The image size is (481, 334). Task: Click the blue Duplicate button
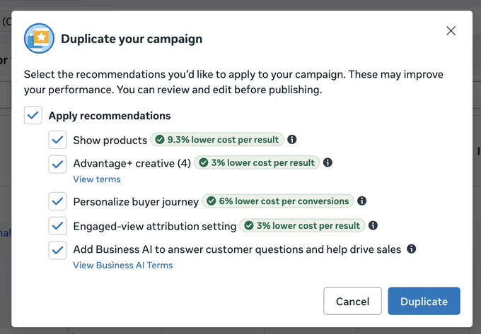pos(424,302)
